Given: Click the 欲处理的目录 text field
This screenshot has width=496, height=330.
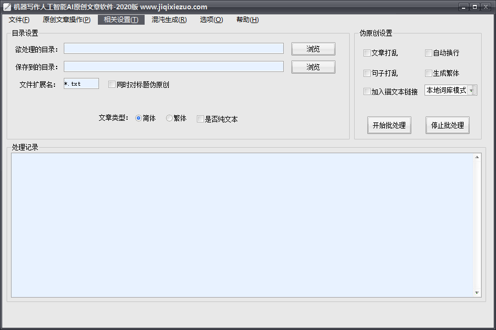Looking at the screenshot, I should [x=173, y=49].
